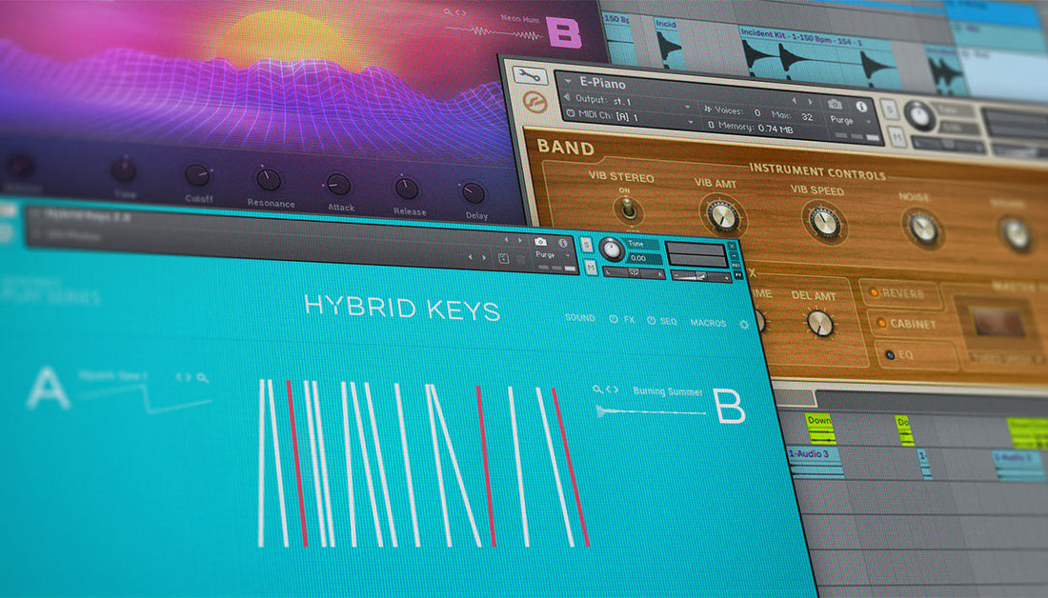Switch to the SOUND tab
The image size is (1048, 598).
[x=579, y=318]
